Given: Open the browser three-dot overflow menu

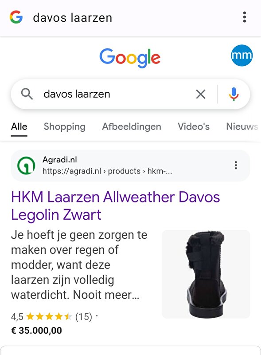Looking at the screenshot, I should pyautogui.click(x=244, y=17).
